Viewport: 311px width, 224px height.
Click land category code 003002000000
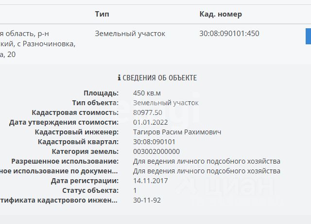[156, 151]
